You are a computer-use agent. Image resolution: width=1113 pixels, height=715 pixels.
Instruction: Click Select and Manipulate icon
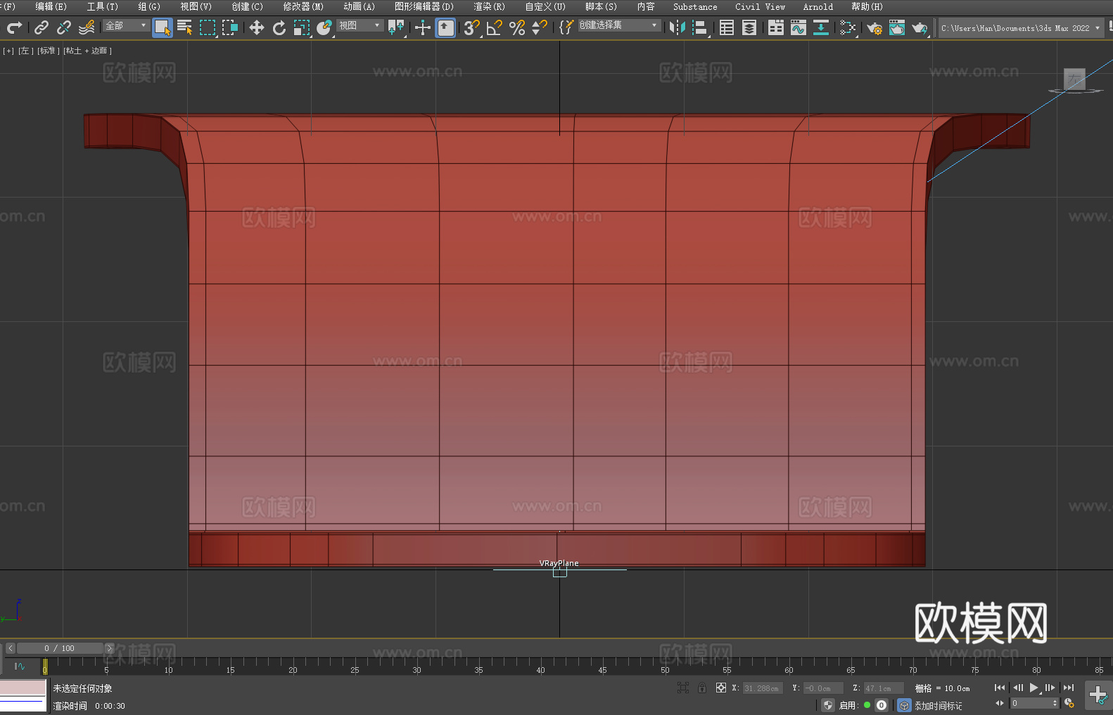tap(423, 27)
